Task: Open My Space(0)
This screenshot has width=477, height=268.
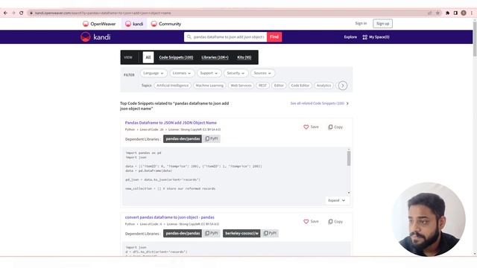Action: (x=376, y=37)
